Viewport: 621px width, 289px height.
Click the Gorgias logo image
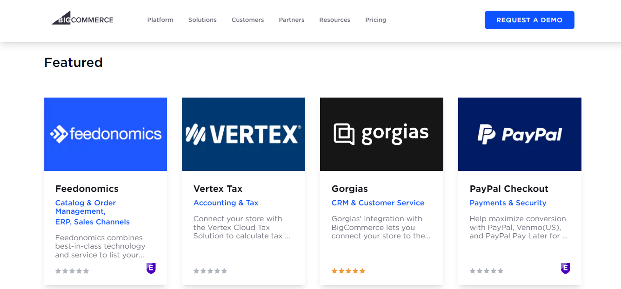coord(381,134)
